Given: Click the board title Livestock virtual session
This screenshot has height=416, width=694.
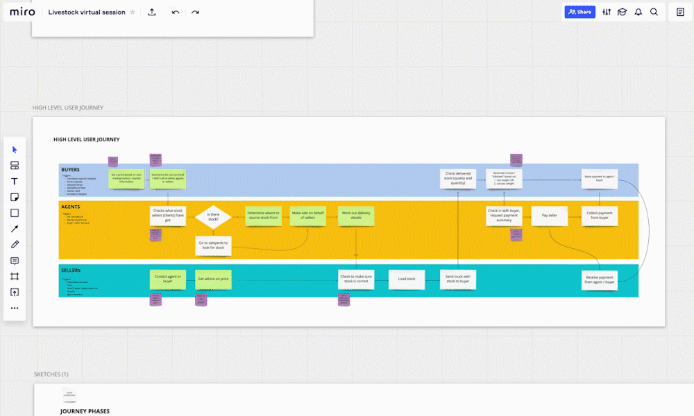Looking at the screenshot, I should [87, 12].
